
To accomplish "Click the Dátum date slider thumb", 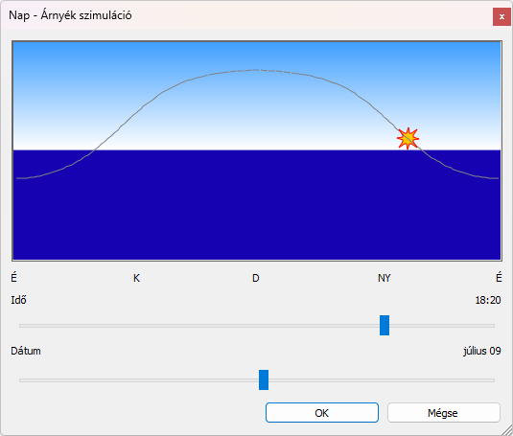I will click(x=264, y=379).
